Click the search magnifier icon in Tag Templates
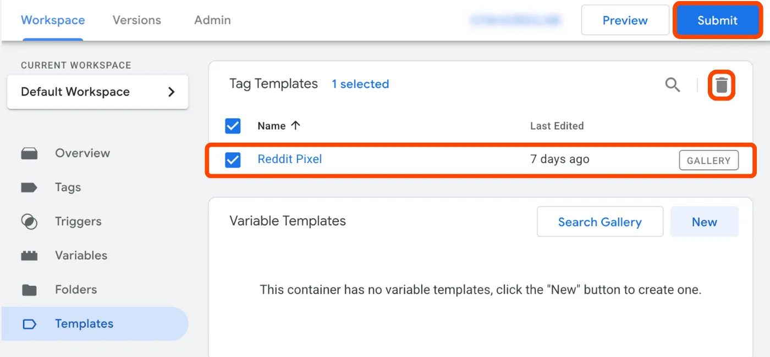Screen dimensions: 770x357 coord(673,85)
